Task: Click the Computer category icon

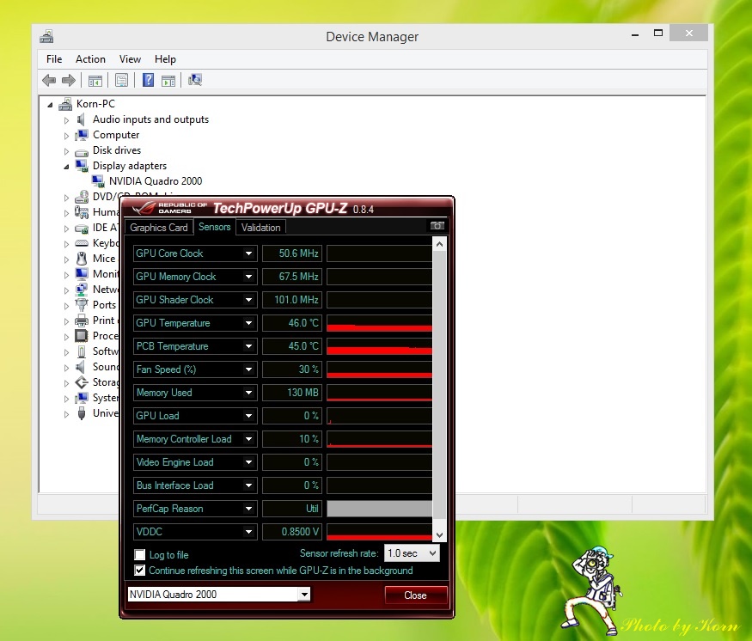Action: click(82, 135)
